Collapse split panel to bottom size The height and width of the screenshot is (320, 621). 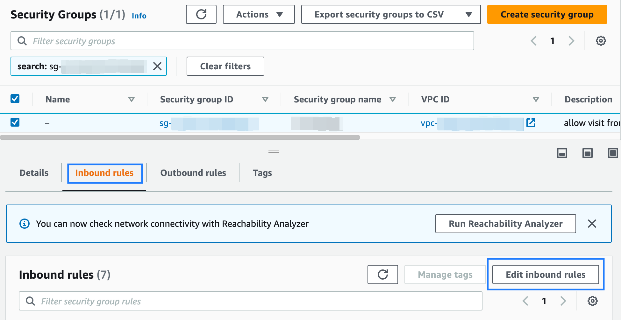coord(562,153)
